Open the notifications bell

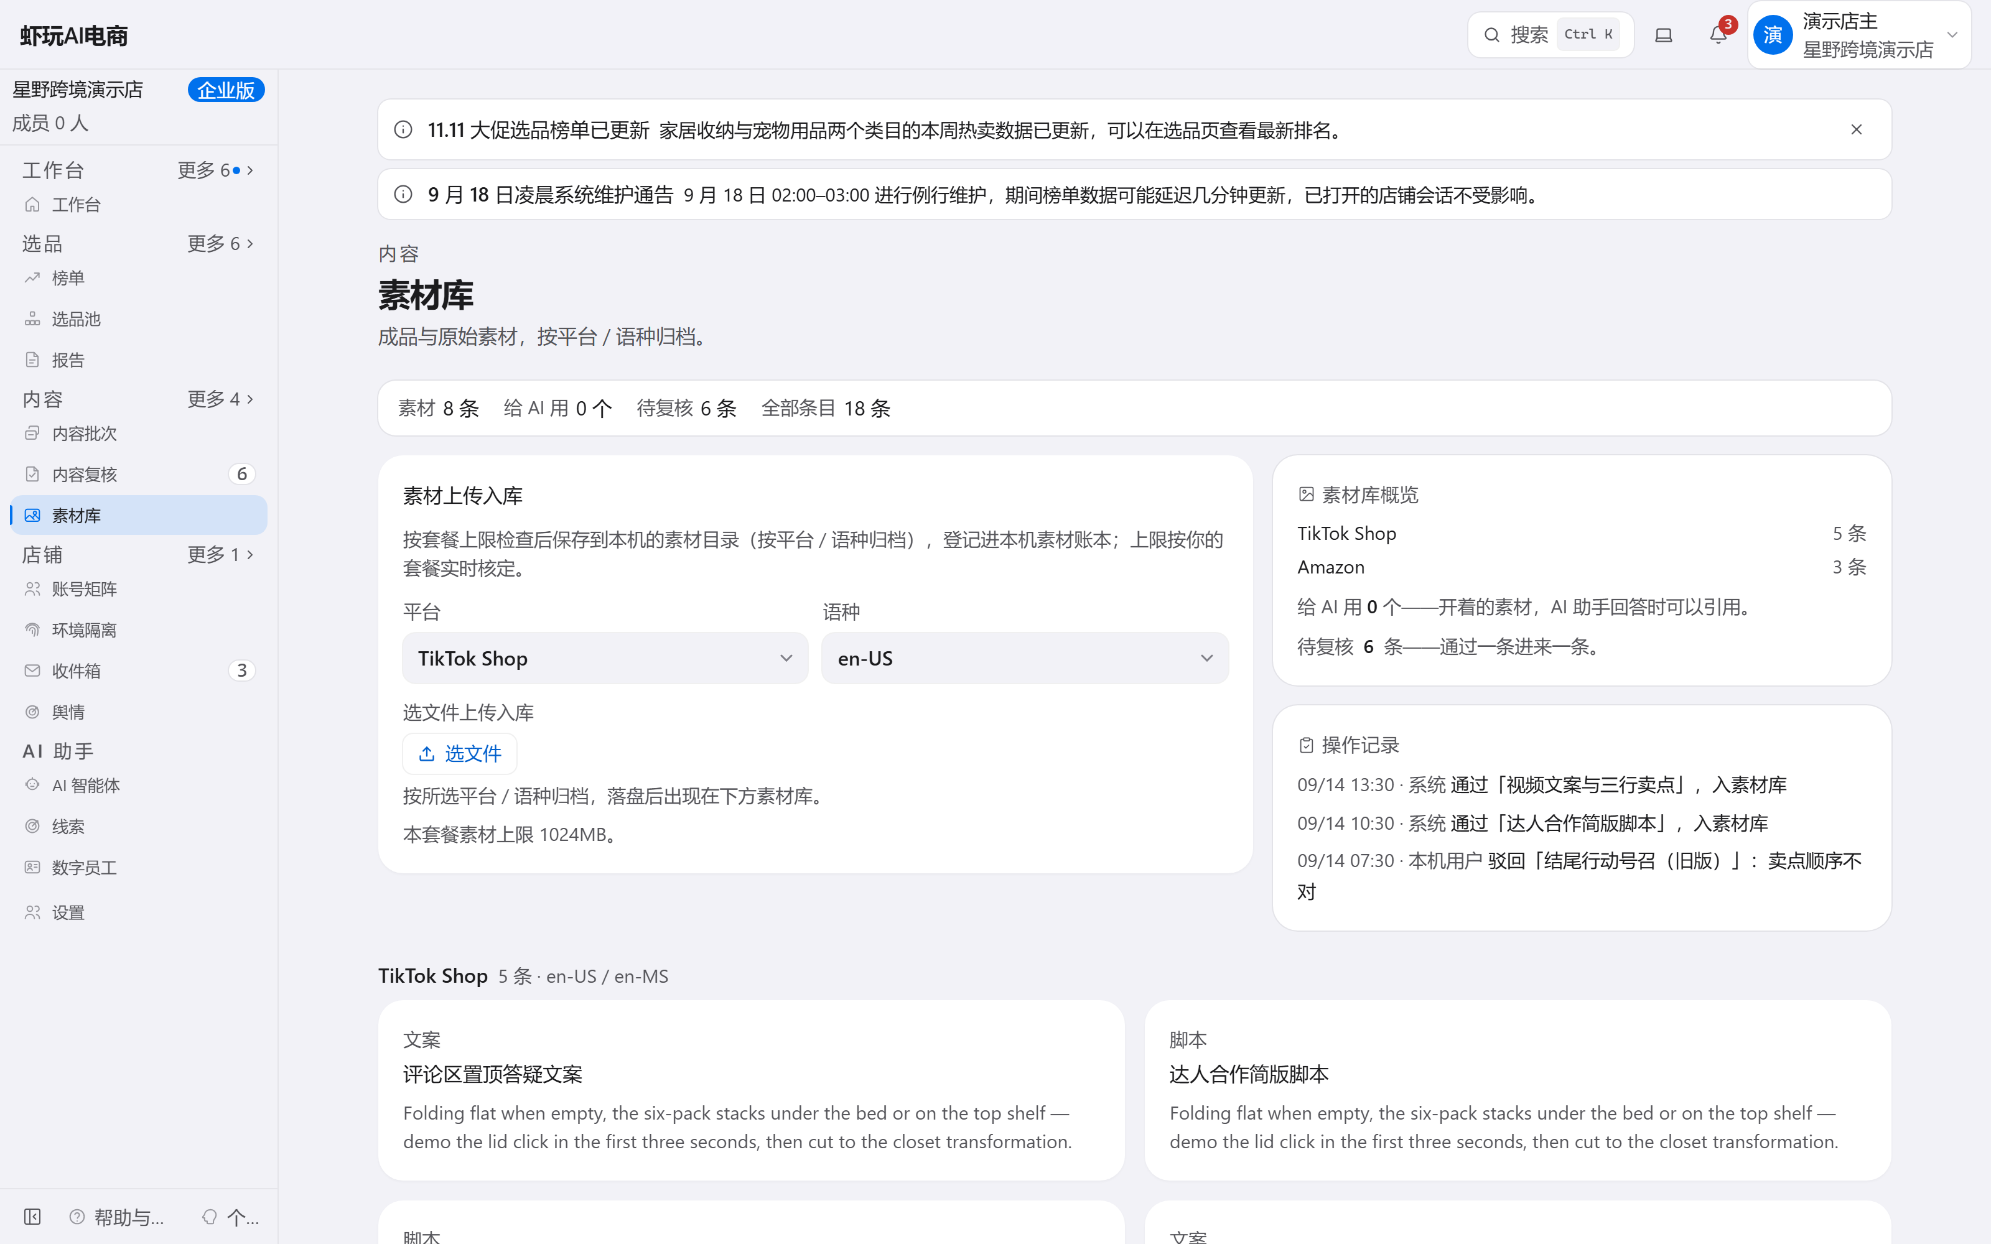click(x=1718, y=35)
